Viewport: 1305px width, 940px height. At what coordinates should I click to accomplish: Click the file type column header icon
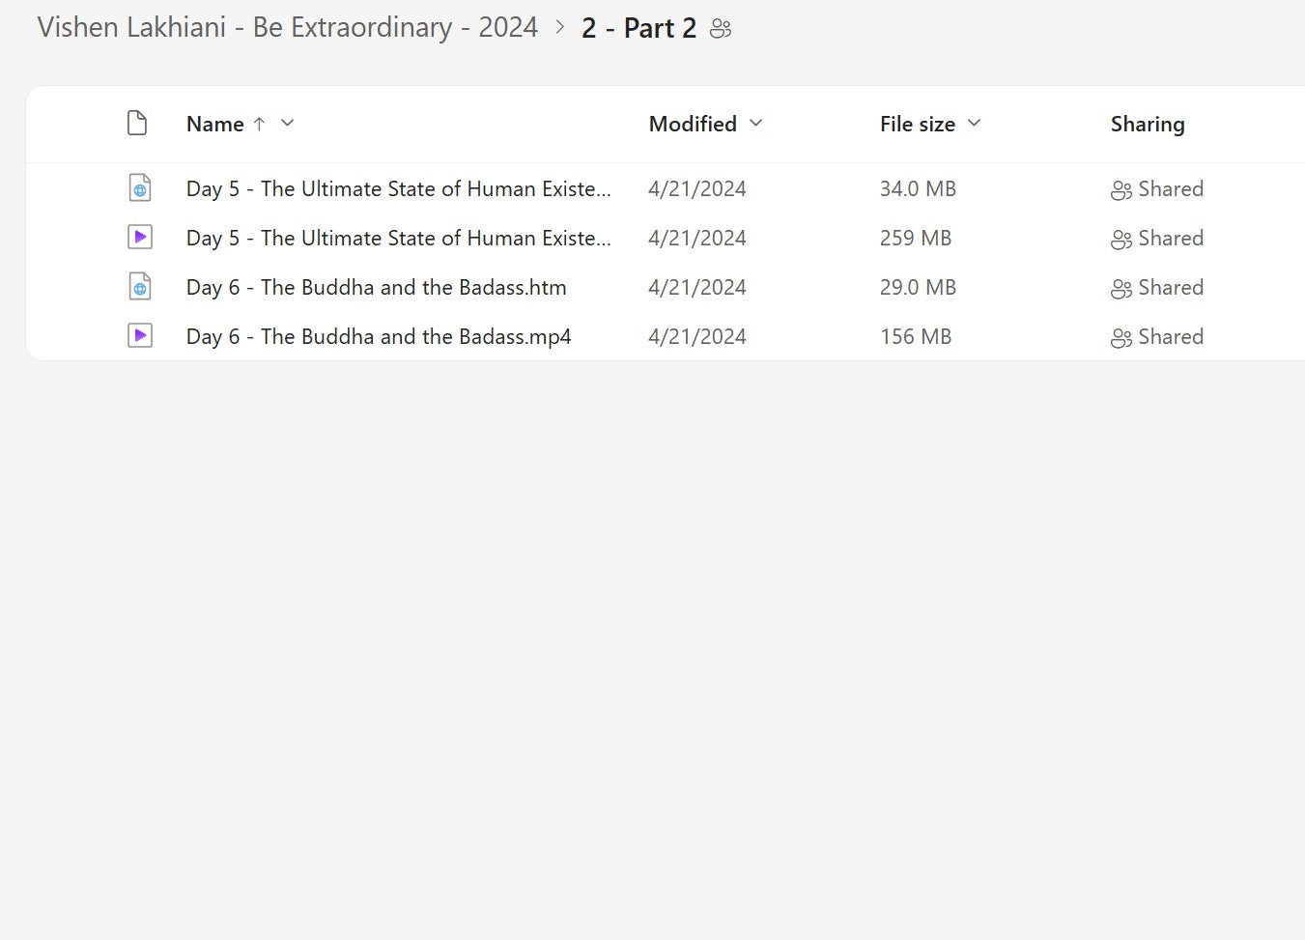[x=137, y=124]
